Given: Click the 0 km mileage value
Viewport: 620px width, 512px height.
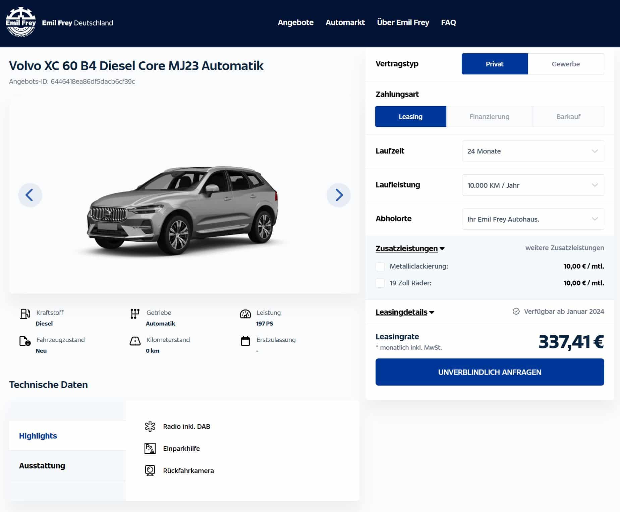Looking at the screenshot, I should (x=153, y=351).
